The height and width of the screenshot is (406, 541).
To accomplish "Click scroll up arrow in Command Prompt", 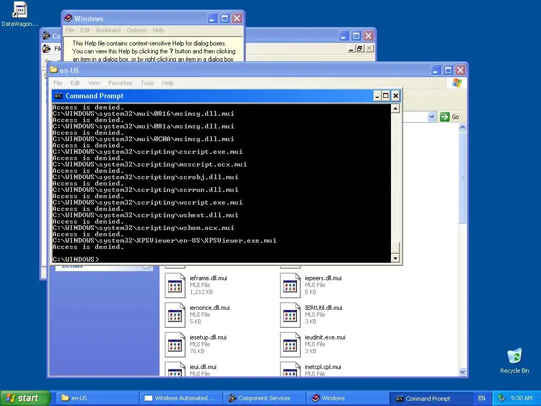I will 395,108.
